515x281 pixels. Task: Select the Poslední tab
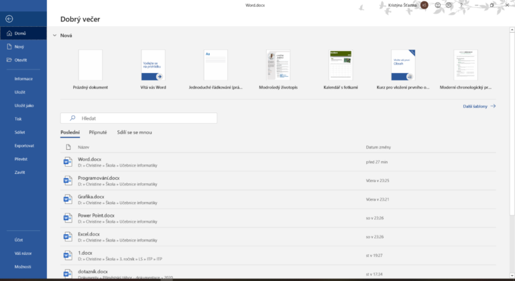tap(70, 132)
